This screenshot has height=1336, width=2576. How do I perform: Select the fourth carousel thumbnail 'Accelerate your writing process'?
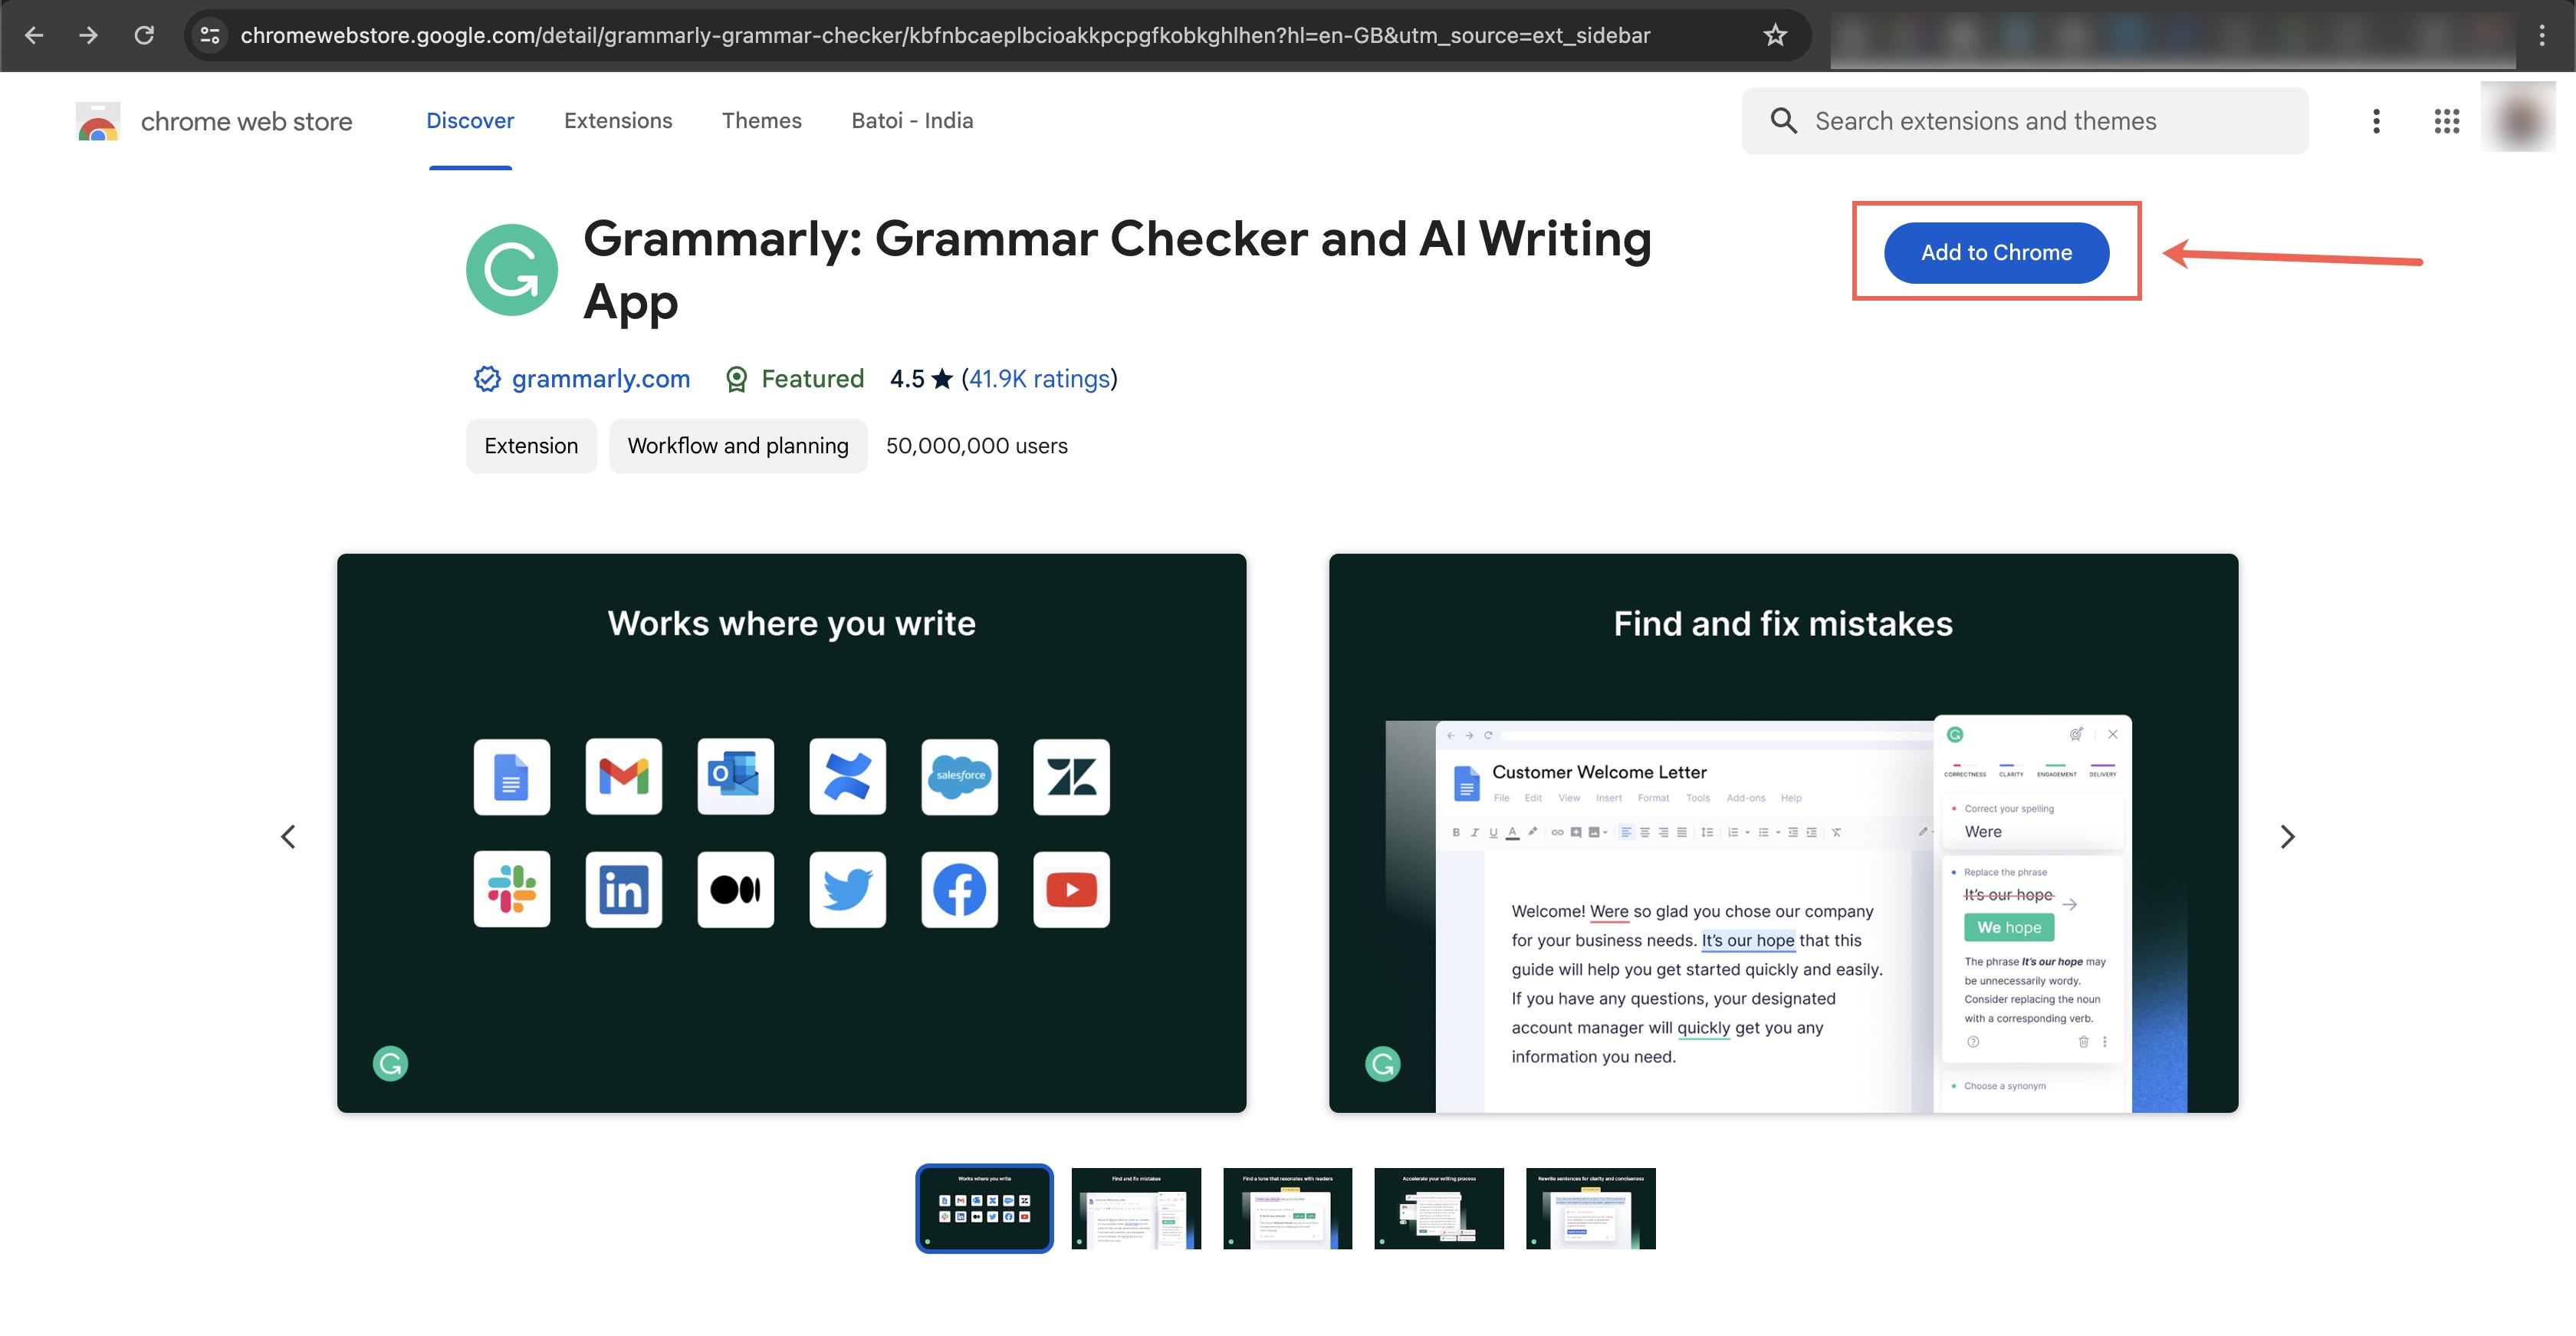pyautogui.click(x=1439, y=1208)
